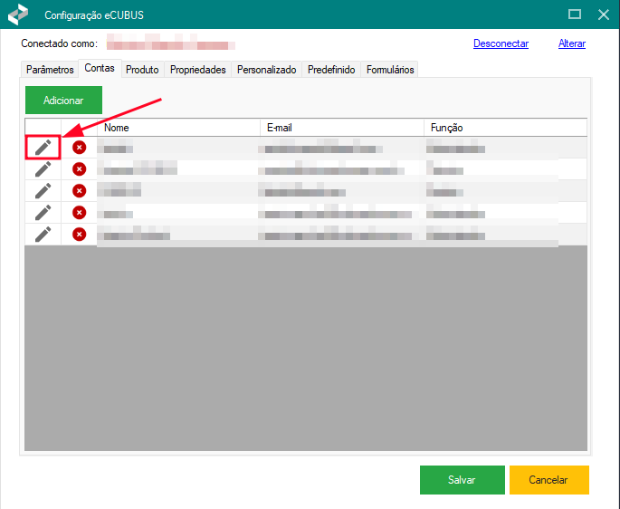
Task: Click the pencil icon in the third row
Action: click(43, 190)
